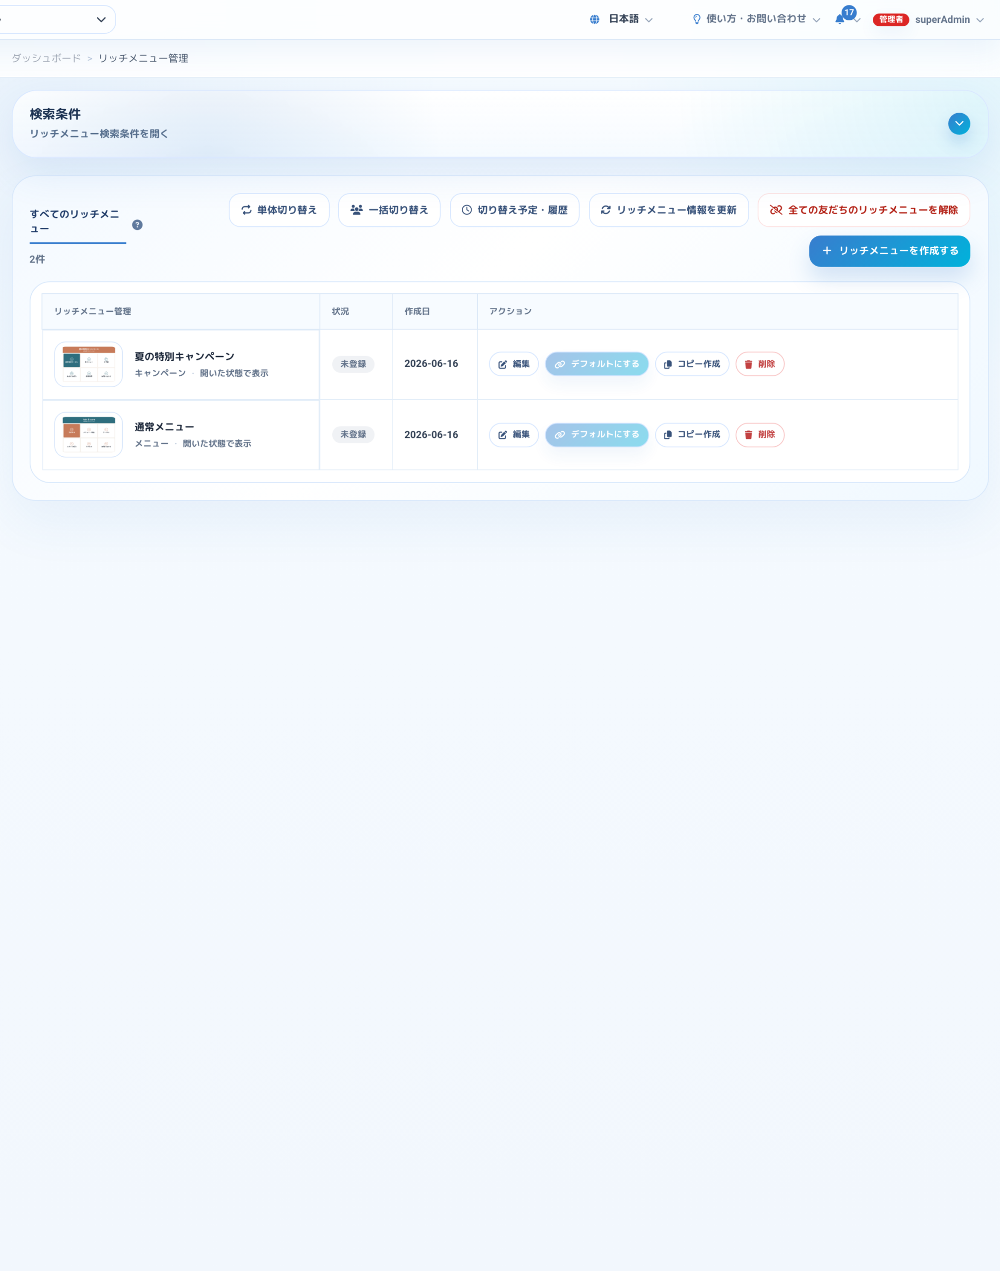Image resolution: width=1000 pixels, height=1271 pixels.
Task: Click 全ての友だちのリッチメニューを解除 button
Action: (x=863, y=210)
